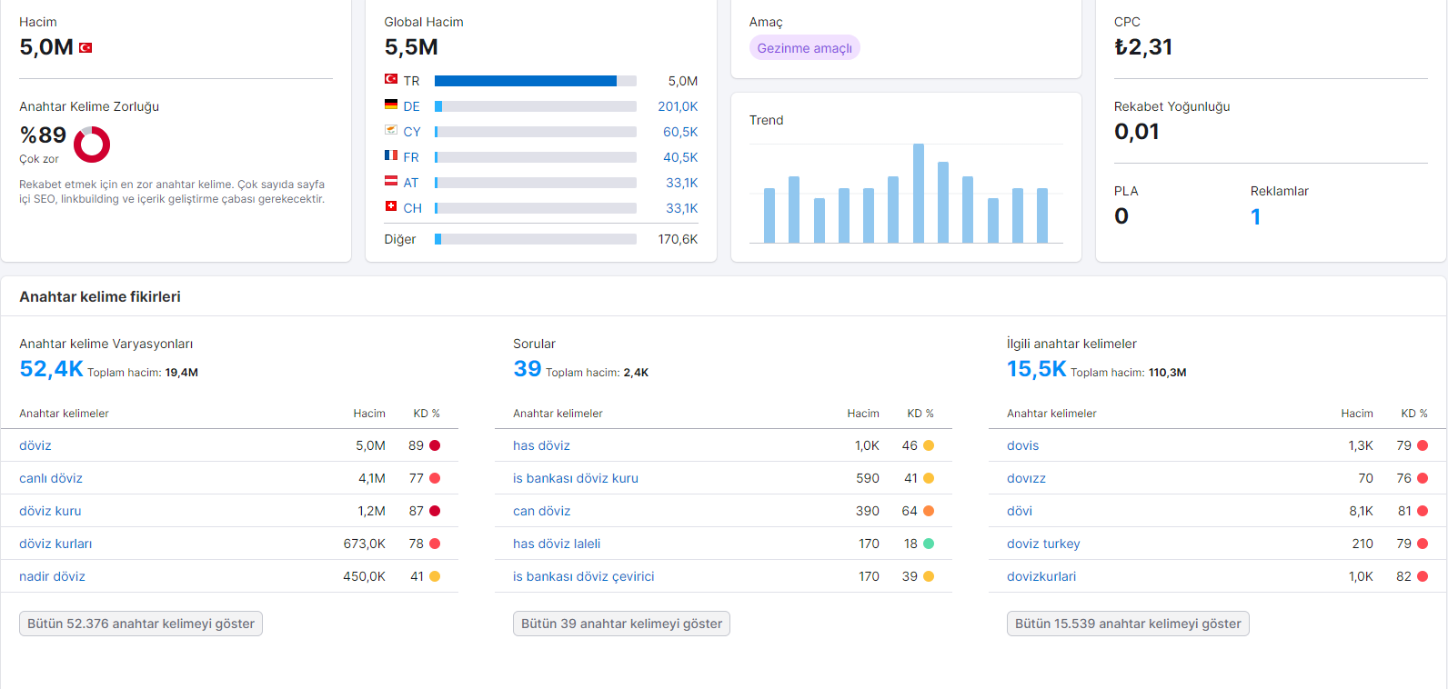
Task: Open the 'doviz turkey' related keyword
Action: (x=1043, y=544)
